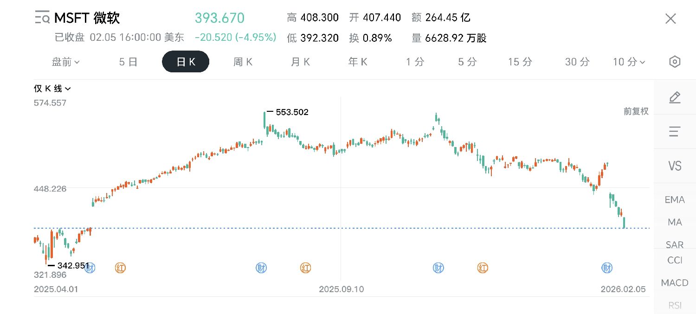
Task: Select the drawing pencil tool
Action: point(675,97)
